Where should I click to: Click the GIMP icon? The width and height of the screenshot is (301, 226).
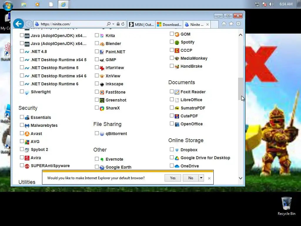pyautogui.click(x=102, y=60)
